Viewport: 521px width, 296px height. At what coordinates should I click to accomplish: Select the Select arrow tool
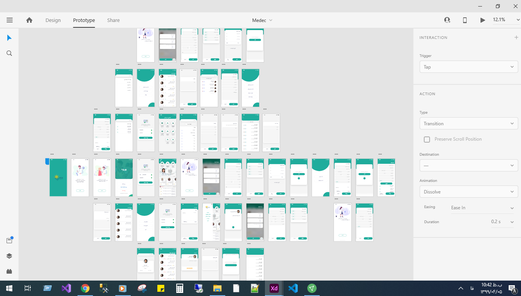(9, 38)
